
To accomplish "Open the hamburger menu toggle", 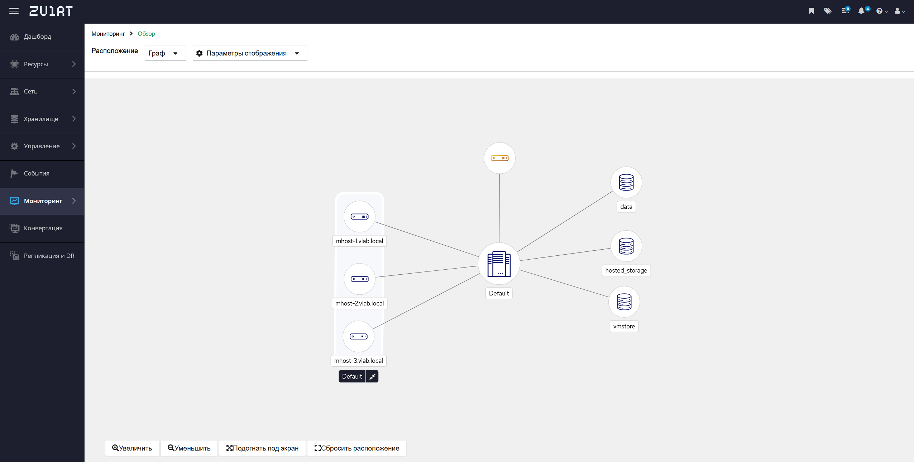I will [14, 11].
